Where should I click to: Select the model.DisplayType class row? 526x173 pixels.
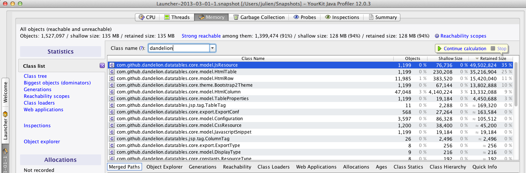click(x=310, y=152)
